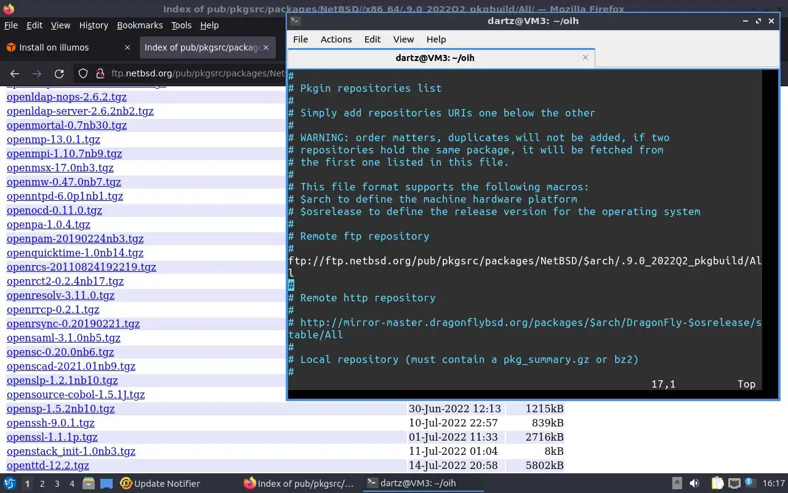Download openmortal-0.7nb30.tgz

point(66,125)
